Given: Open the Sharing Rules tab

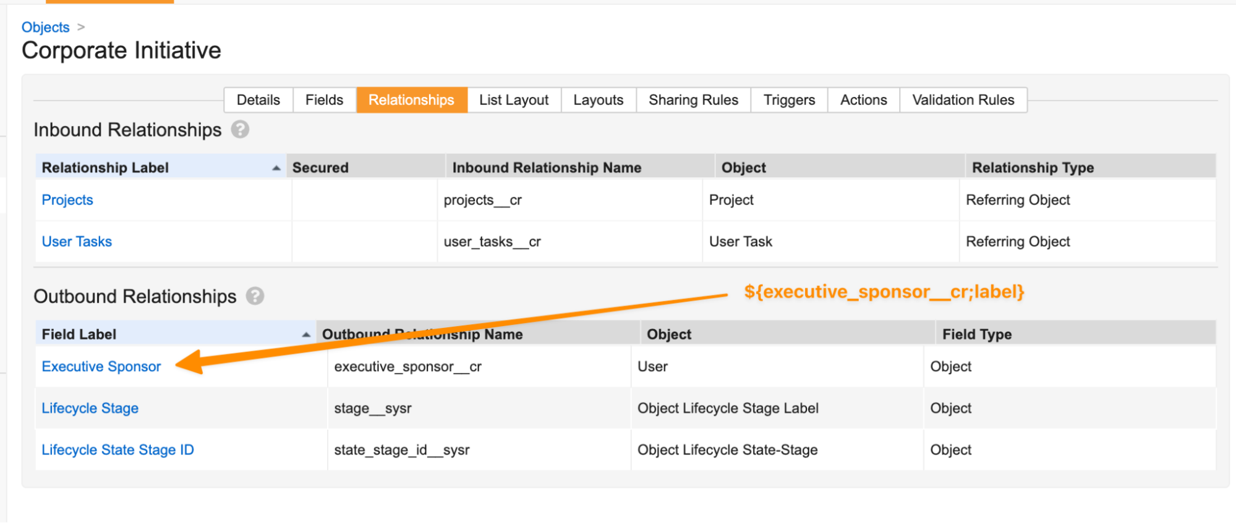Looking at the screenshot, I should coord(693,100).
